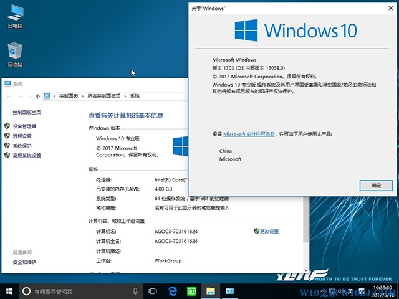Click the shield icon next to 更改设置
This screenshot has height=299, width=399.
click(256, 231)
